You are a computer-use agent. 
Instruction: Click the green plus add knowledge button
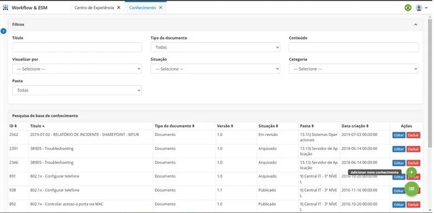411,172
